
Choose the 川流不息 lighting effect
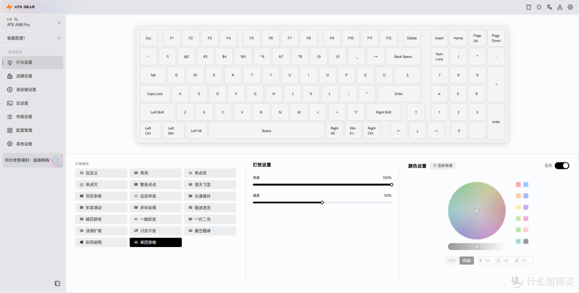(155, 231)
